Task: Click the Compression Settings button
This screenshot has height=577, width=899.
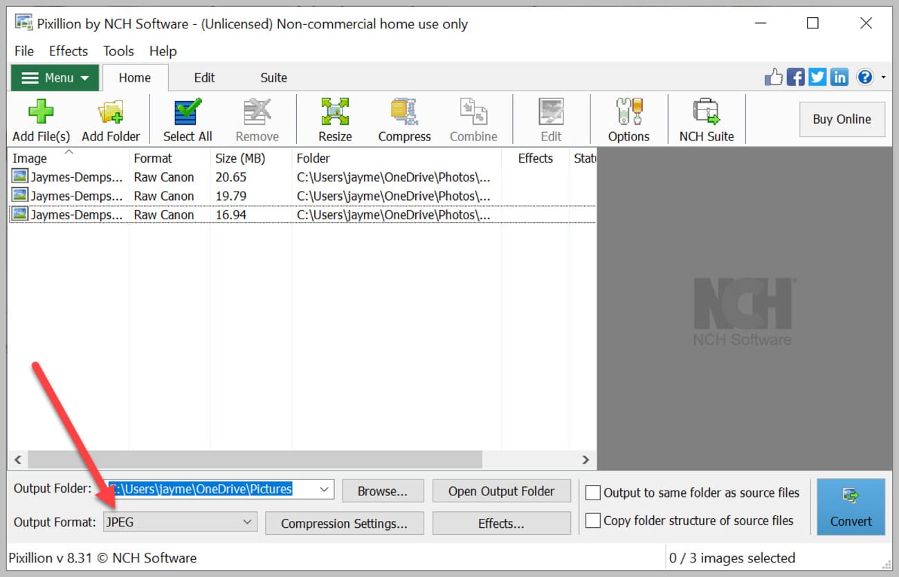Action: 344,524
